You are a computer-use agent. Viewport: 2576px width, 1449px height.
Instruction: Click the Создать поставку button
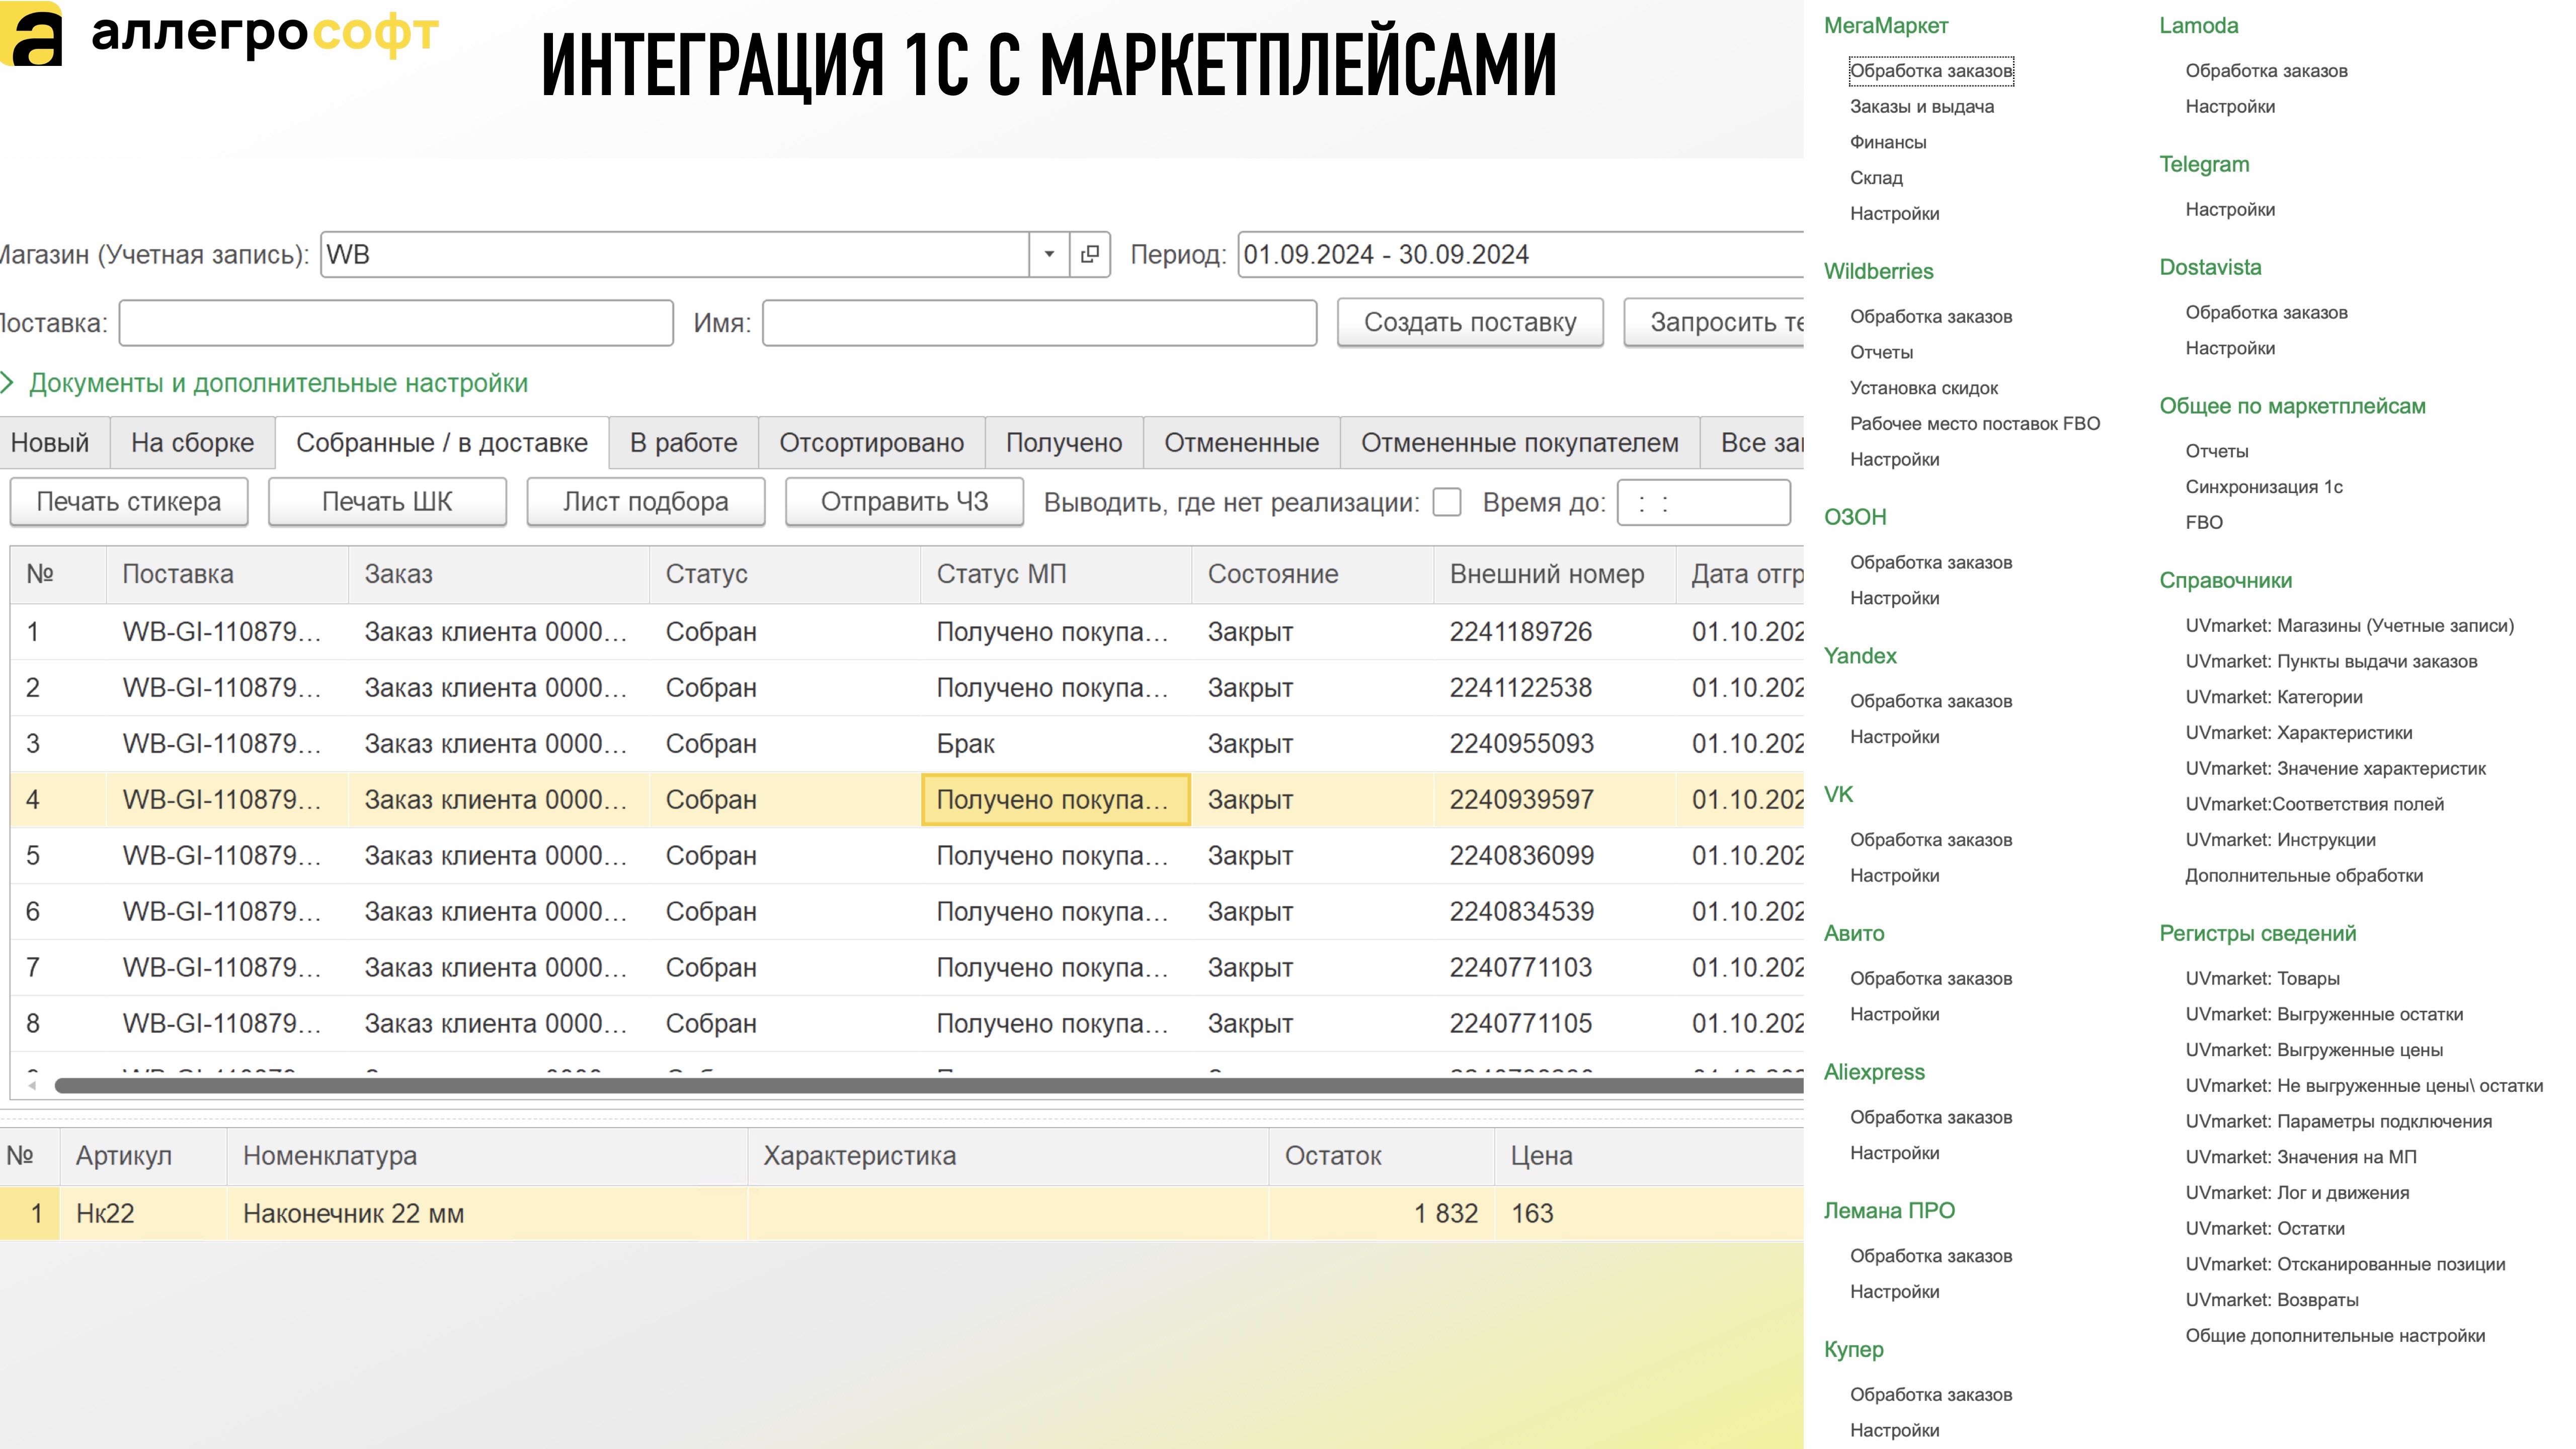[x=1470, y=322]
